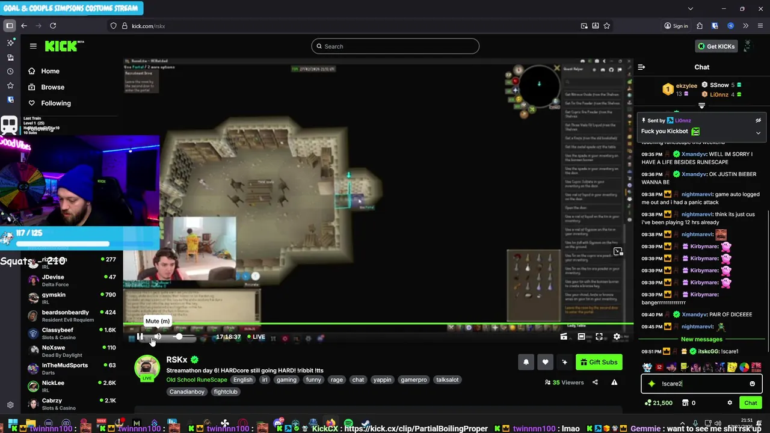Image resolution: width=770 pixels, height=433 pixels.
Task: Open the channel points shop icon
Action: pos(685,403)
